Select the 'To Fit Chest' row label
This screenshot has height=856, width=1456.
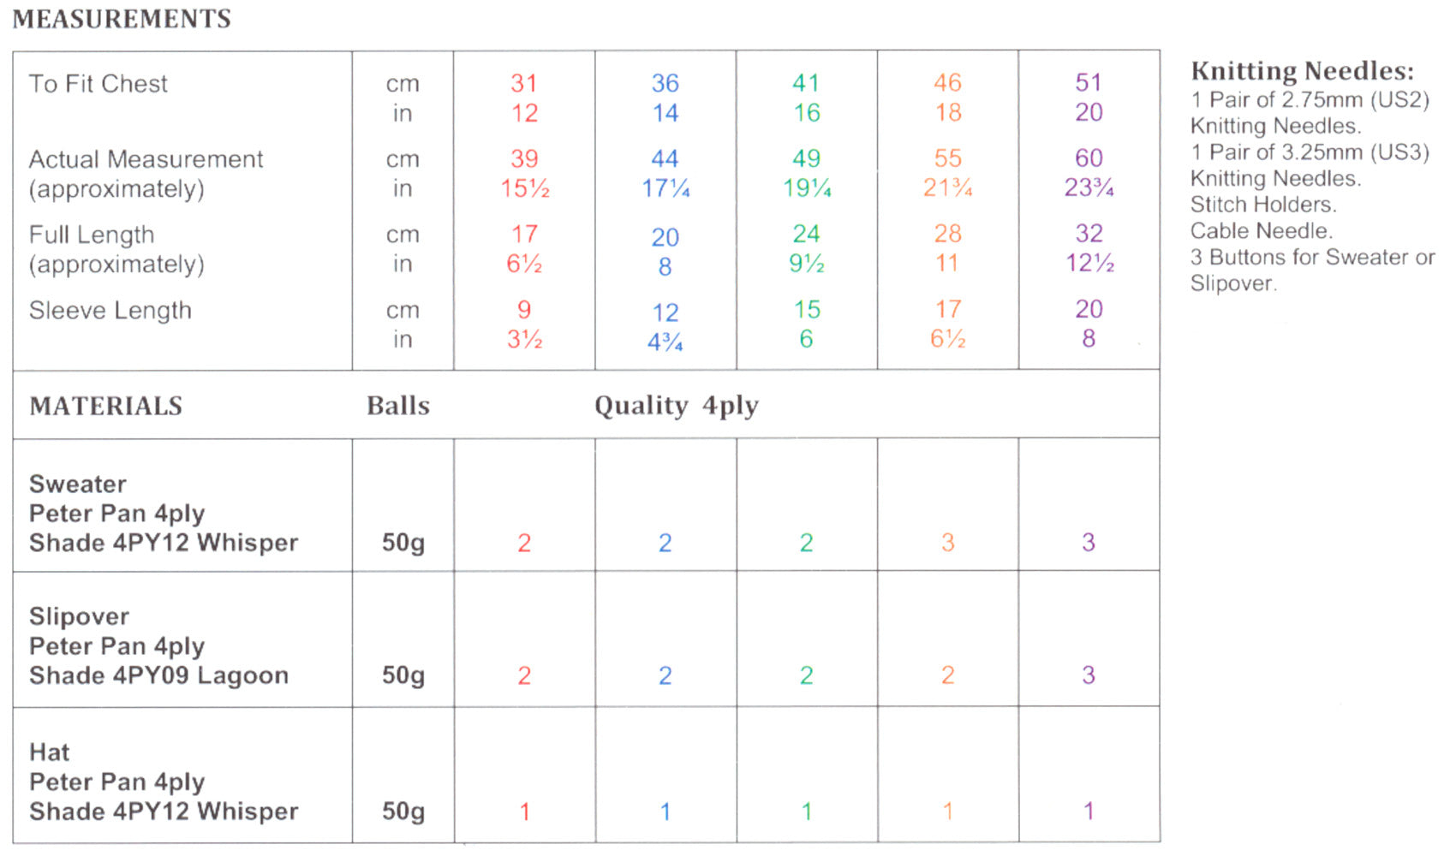tap(98, 84)
